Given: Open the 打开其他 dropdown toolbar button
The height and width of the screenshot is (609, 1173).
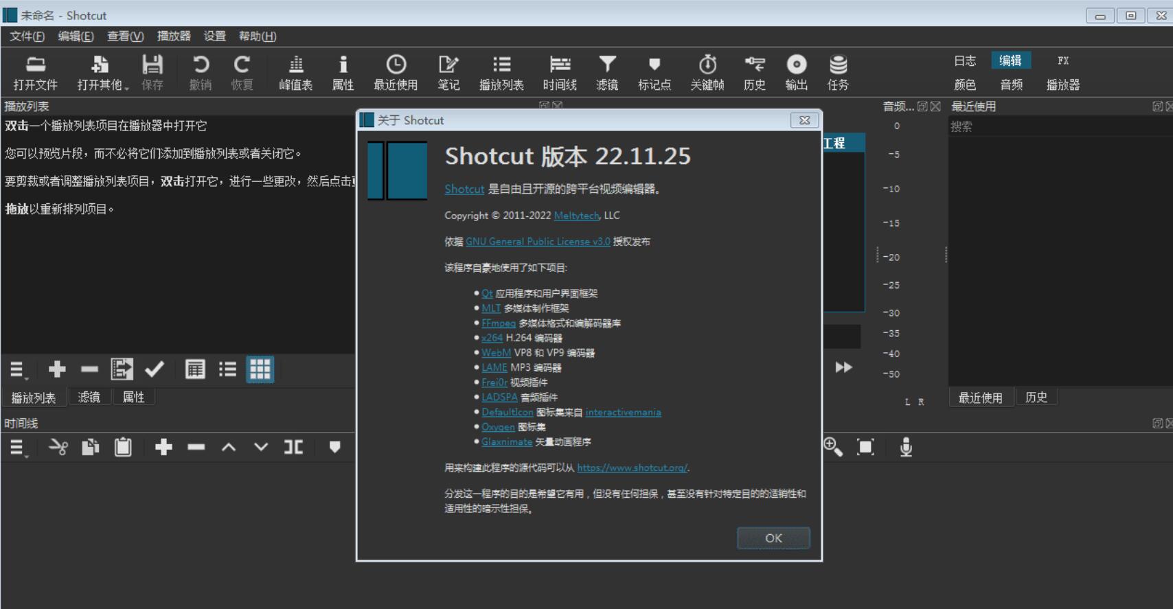Looking at the screenshot, I should tap(102, 72).
